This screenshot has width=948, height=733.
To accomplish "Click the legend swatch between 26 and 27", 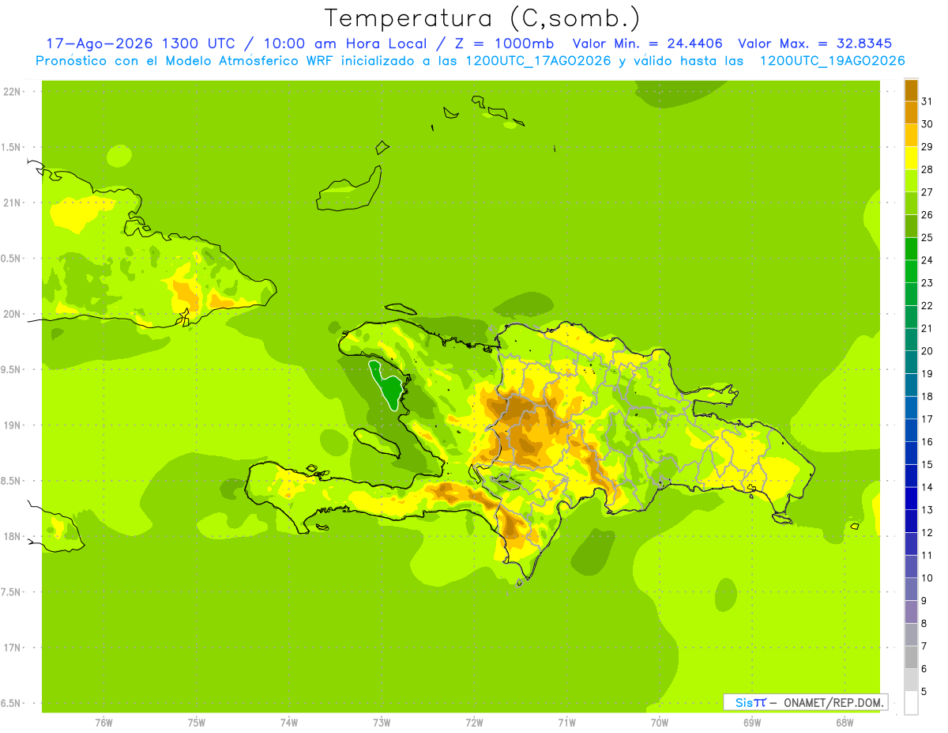I will click(911, 203).
